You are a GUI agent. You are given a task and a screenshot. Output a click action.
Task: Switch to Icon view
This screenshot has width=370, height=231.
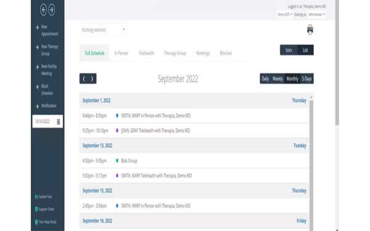tap(289, 50)
